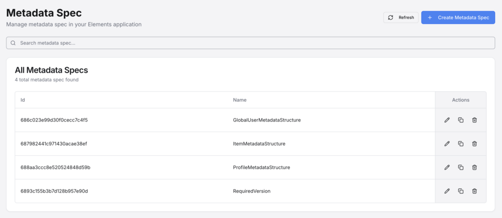502x218 pixels.
Task: Click Create Metadata Spec button
Action: [x=458, y=18]
